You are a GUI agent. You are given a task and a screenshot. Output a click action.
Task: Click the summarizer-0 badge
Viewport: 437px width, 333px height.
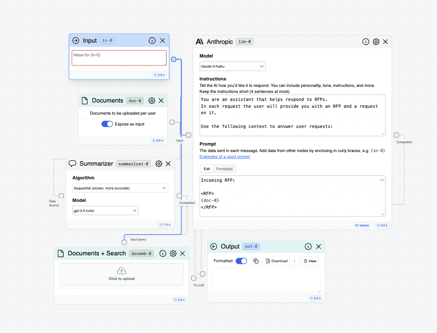point(133,164)
